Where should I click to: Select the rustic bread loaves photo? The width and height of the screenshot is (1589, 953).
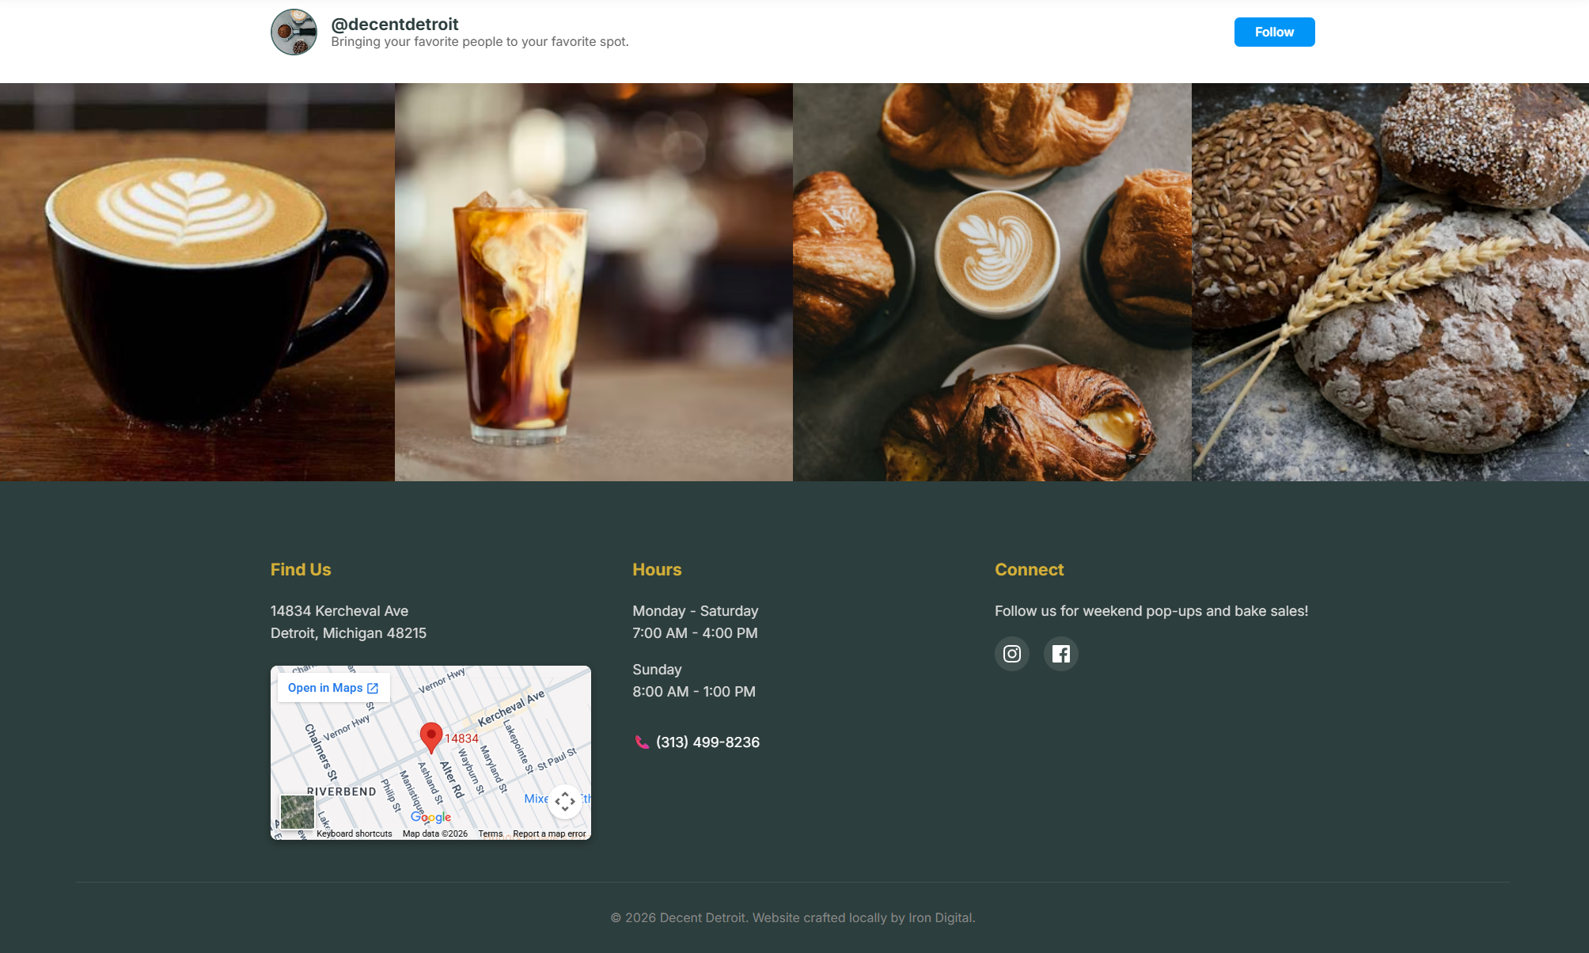tap(1390, 282)
